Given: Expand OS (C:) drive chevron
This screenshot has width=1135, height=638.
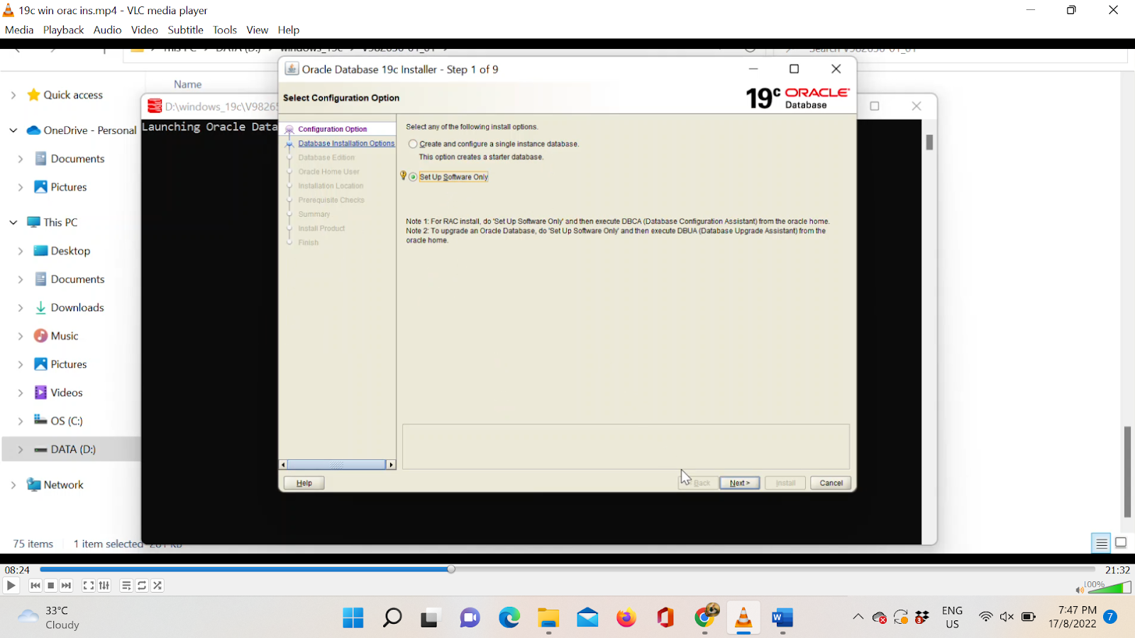Looking at the screenshot, I should pyautogui.click(x=20, y=421).
